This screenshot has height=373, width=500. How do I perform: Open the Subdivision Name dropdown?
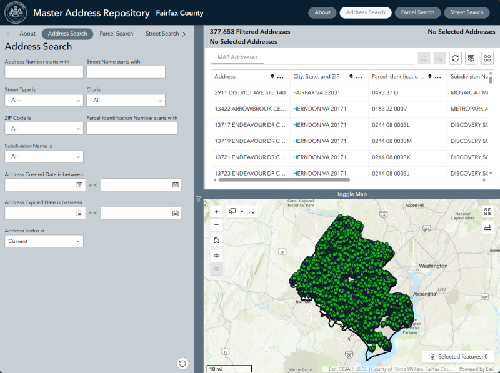(44, 157)
